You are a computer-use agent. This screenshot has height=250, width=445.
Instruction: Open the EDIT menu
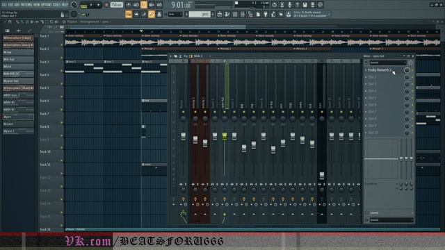(10, 5)
